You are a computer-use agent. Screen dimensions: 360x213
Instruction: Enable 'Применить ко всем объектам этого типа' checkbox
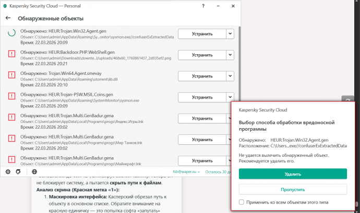(x=242, y=202)
